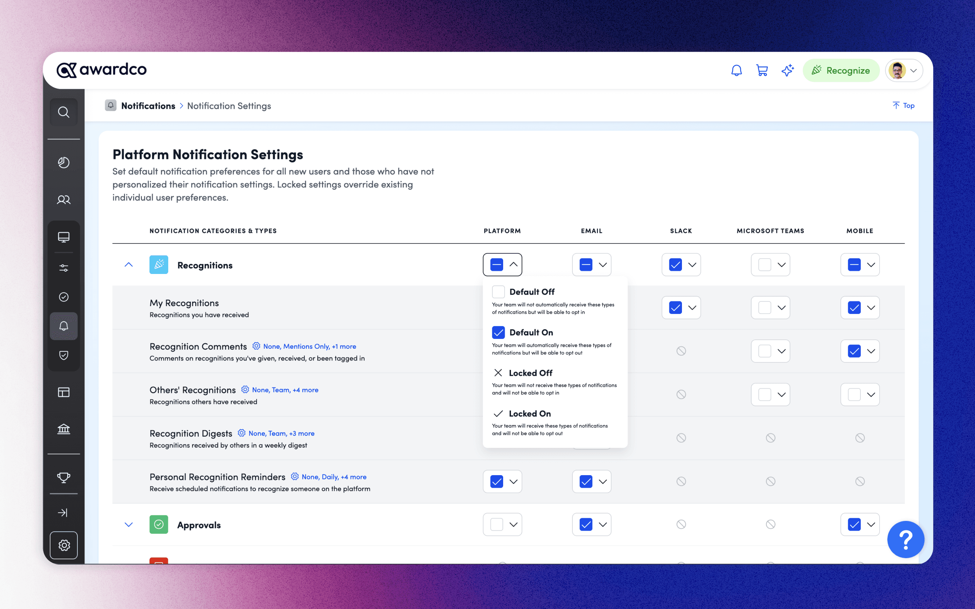Open Recognitions Microsoft Teams dropdown arrow
The image size is (975, 609).
[781, 265]
